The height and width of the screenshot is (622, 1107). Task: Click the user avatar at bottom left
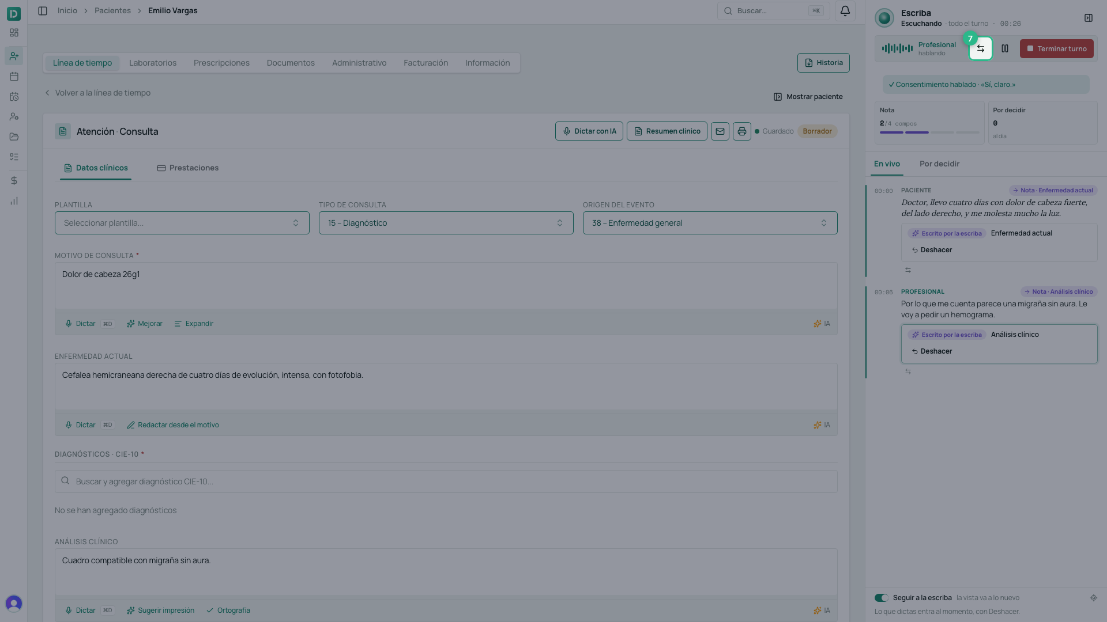coord(14,604)
